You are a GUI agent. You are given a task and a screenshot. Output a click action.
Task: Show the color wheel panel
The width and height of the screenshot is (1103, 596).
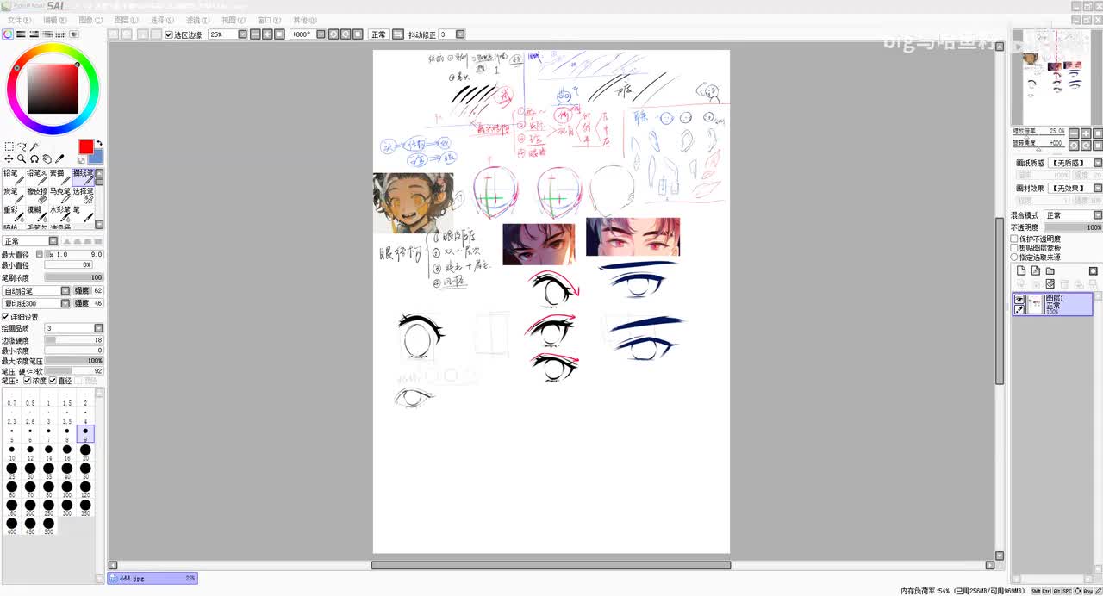8,34
